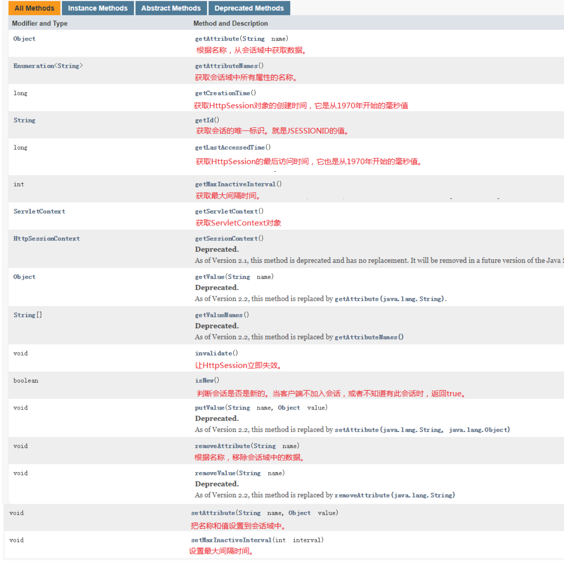
Task: Click Object parameter type in putValue
Action: tap(289, 408)
